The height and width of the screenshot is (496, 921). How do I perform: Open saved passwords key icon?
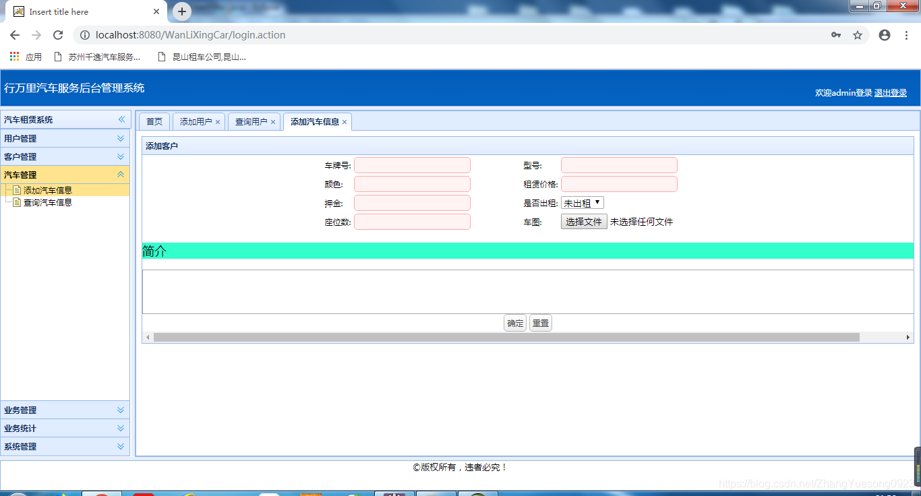[x=836, y=35]
